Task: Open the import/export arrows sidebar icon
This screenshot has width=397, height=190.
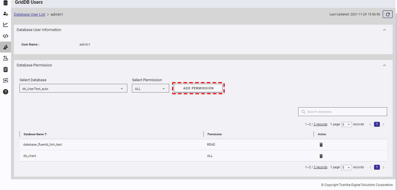Action: [x=6, y=58]
